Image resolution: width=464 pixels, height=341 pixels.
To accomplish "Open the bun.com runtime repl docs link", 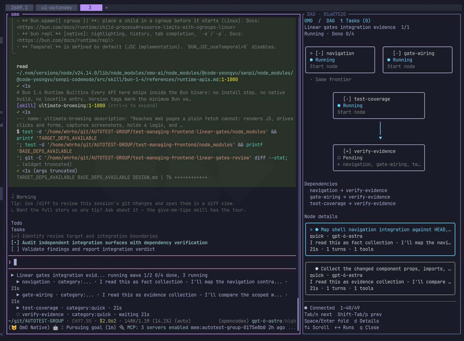I will click(x=65, y=40).
